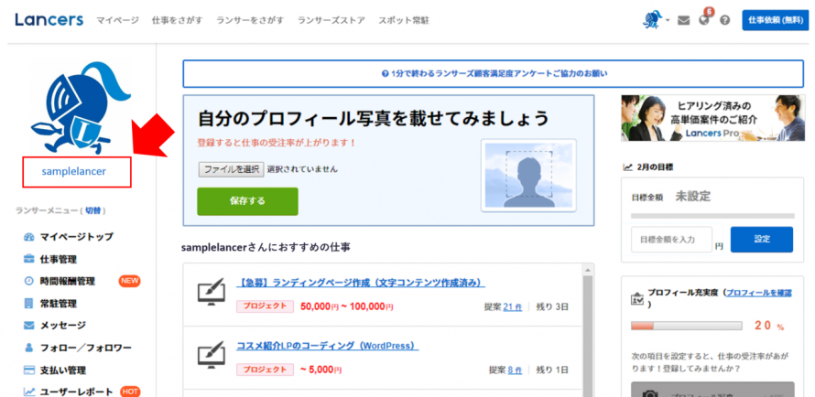Click the コスメ紹介LP job monitor icon
The width and height of the screenshot is (815, 397).
tap(211, 355)
